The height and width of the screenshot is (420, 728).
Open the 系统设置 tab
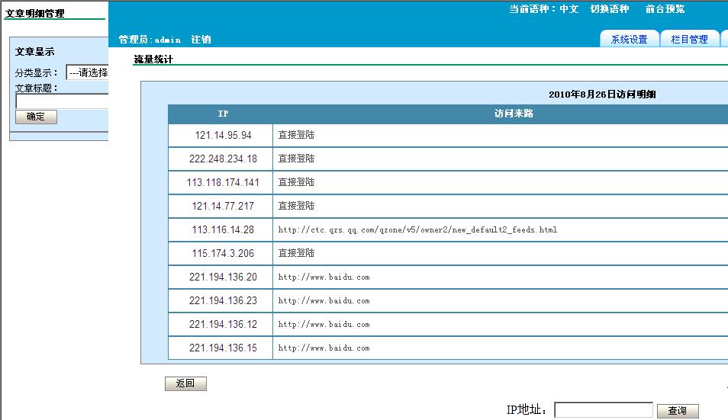pyautogui.click(x=629, y=40)
